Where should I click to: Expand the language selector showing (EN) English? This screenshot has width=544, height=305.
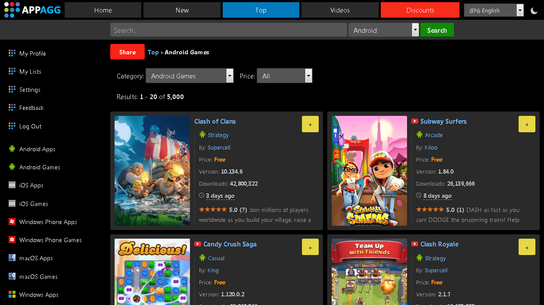[x=494, y=10]
